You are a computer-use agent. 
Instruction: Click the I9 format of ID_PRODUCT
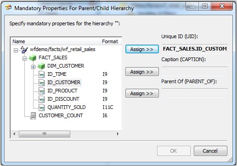point(105,91)
